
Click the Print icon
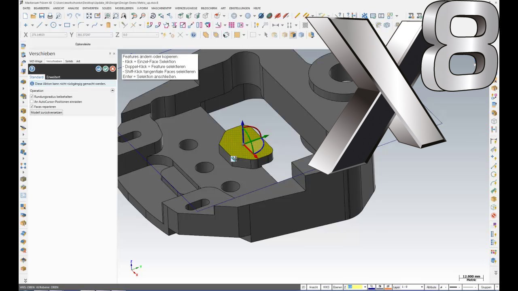point(50,16)
